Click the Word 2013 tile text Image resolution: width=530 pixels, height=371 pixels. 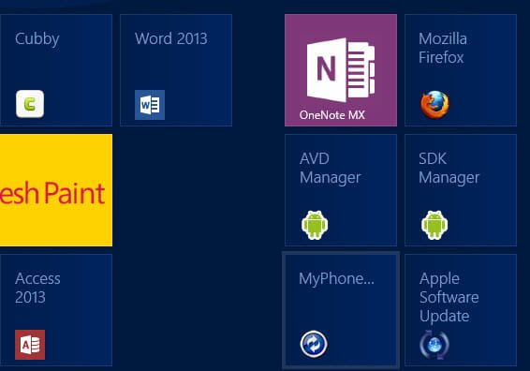171,38
